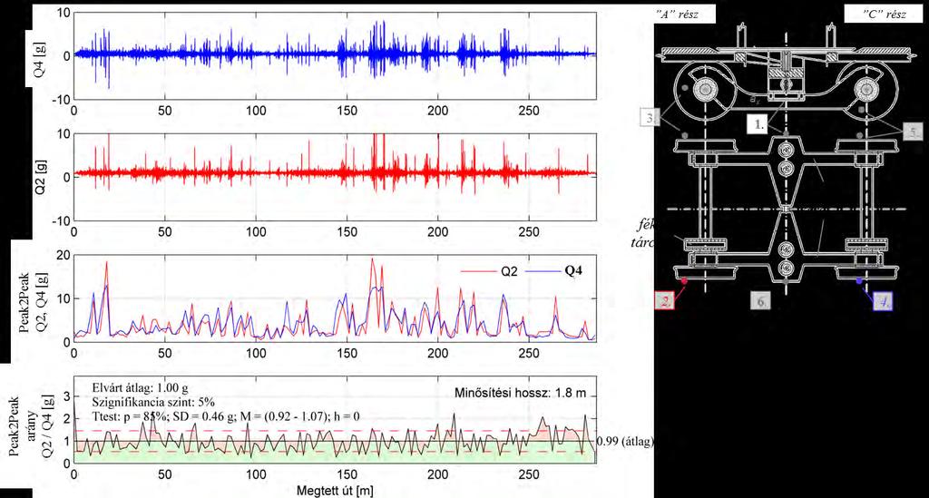Click the 150 tick under the blue Q4 plot
929x498 pixels.
click(x=347, y=111)
